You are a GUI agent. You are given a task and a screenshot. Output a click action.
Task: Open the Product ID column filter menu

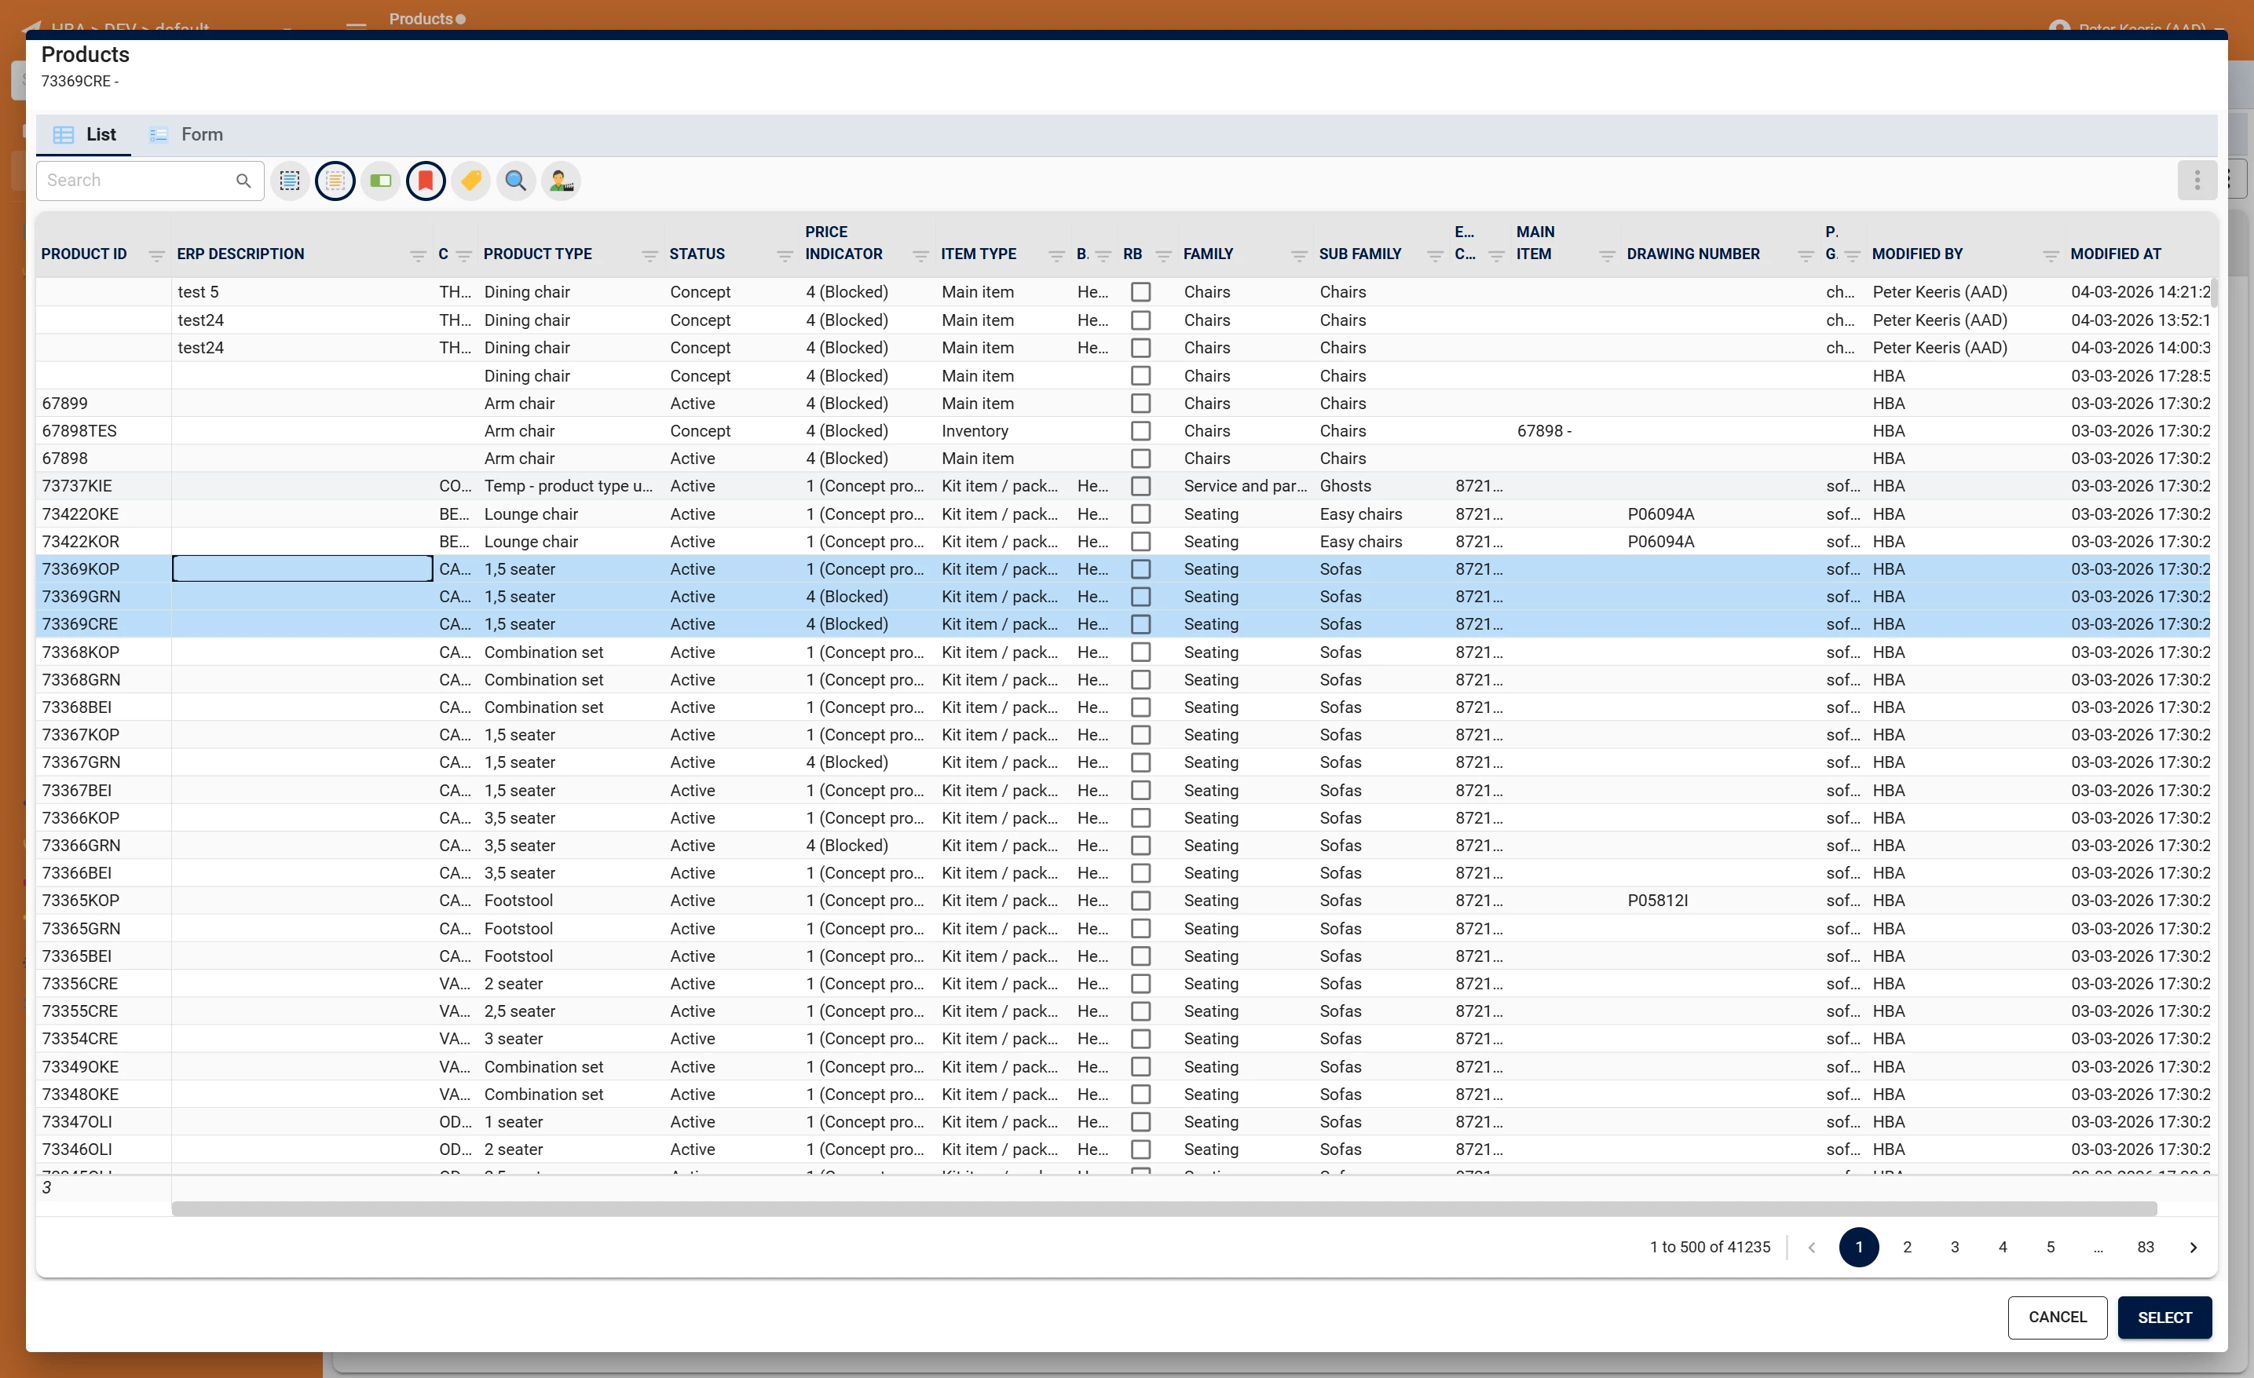pos(156,255)
